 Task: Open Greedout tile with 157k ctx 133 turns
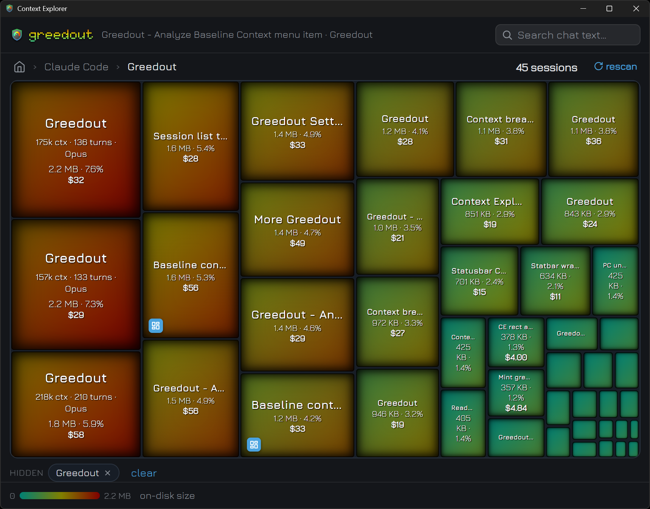(x=76, y=285)
